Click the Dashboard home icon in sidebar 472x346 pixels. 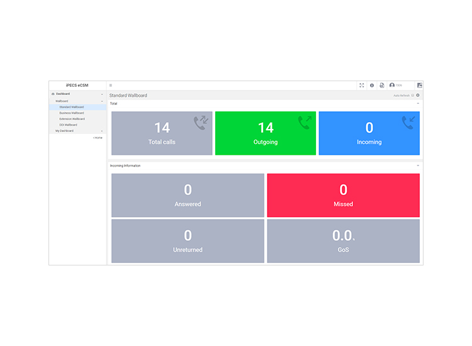[x=53, y=94]
